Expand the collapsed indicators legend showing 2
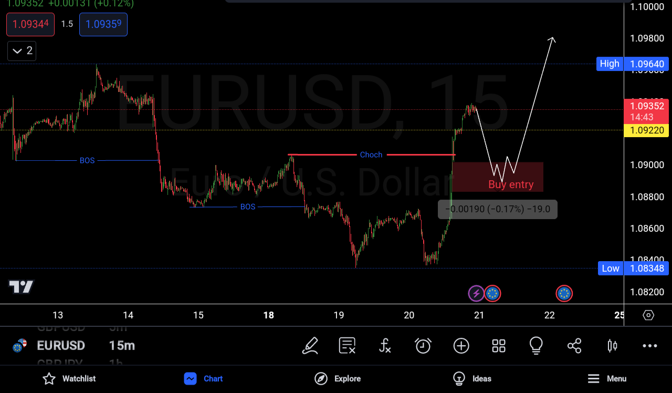672x393 pixels. pyautogui.click(x=22, y=51)
